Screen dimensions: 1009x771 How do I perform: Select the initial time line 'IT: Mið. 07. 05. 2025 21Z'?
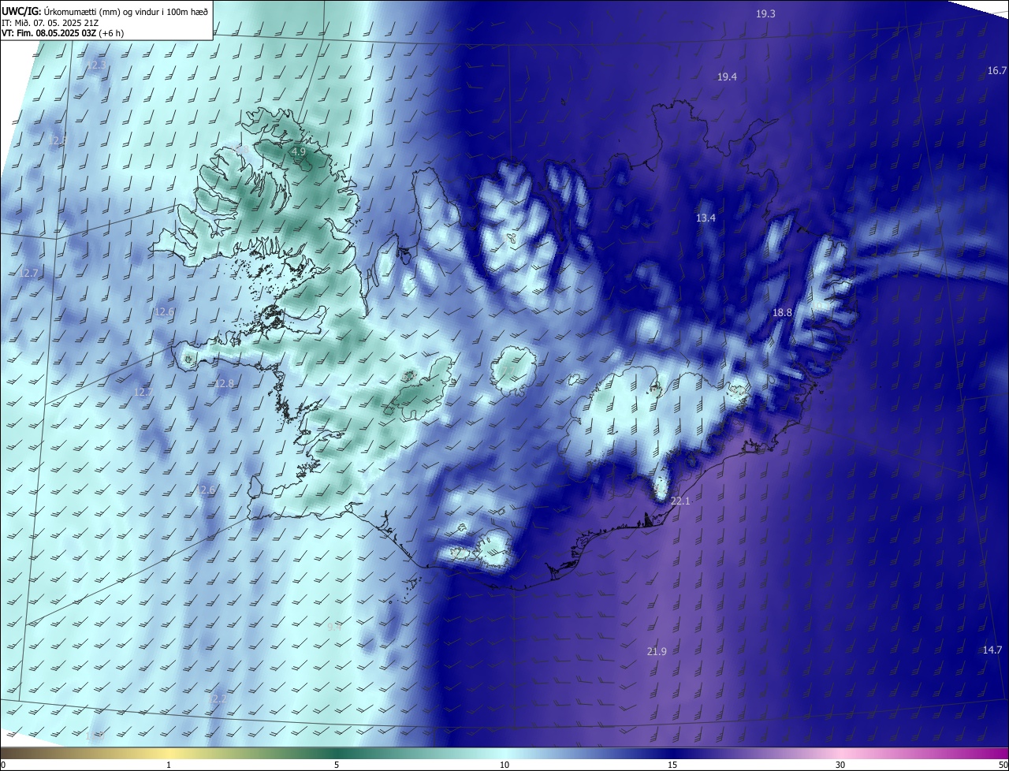point(50,22)
